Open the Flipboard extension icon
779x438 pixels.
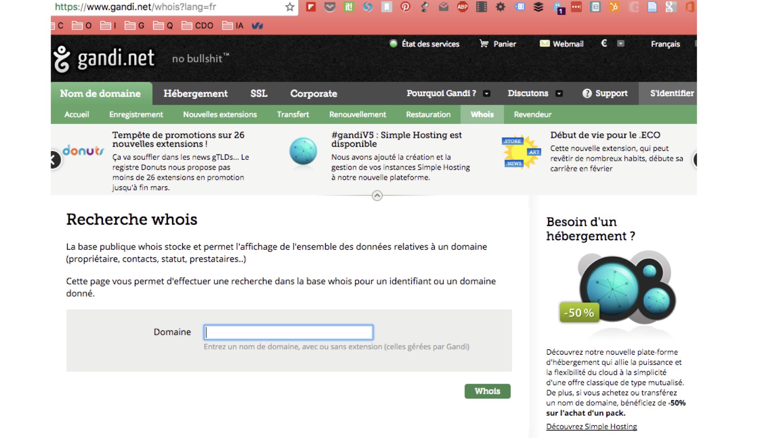click(x=311, y=7)
